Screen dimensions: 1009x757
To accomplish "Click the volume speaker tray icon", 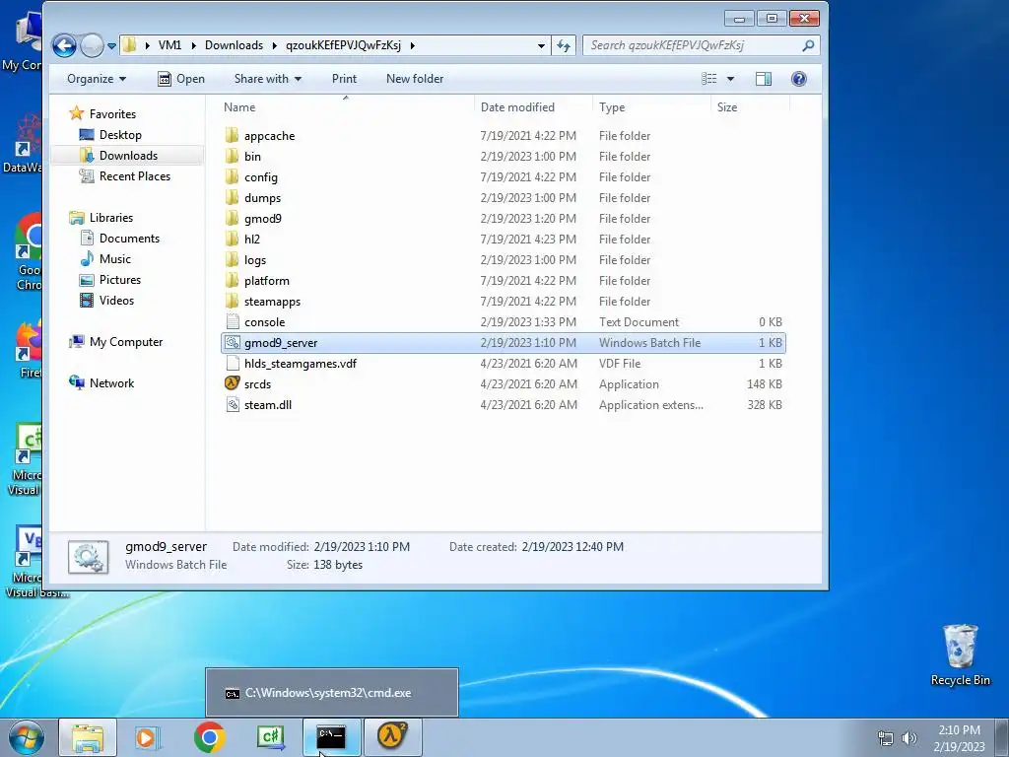I will tap(909, 738).
